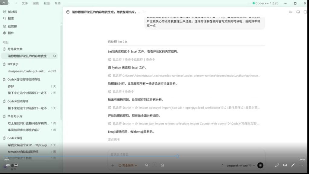The width and height of the screenshot is (309, 174).
Task: Open subtitles/cast icon beside the volume
Action: pyautogui.click(x=16, y=165)
